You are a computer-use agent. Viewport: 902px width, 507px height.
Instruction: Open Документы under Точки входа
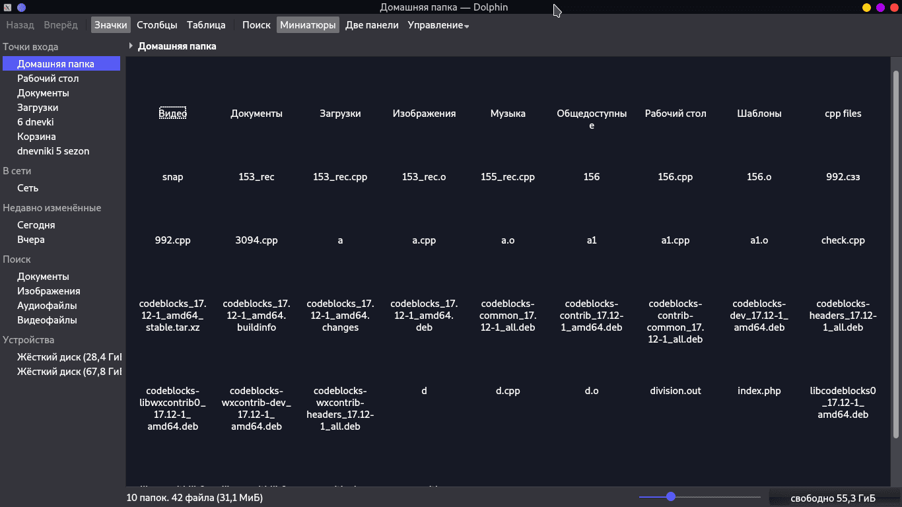tap(61, 93)
